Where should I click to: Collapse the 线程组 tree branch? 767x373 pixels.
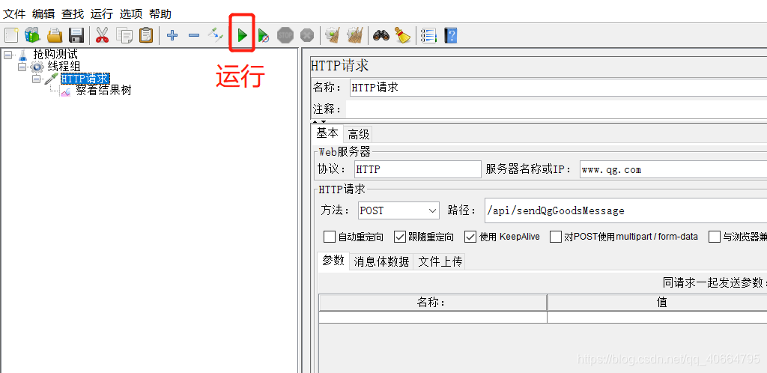[22, 67]
